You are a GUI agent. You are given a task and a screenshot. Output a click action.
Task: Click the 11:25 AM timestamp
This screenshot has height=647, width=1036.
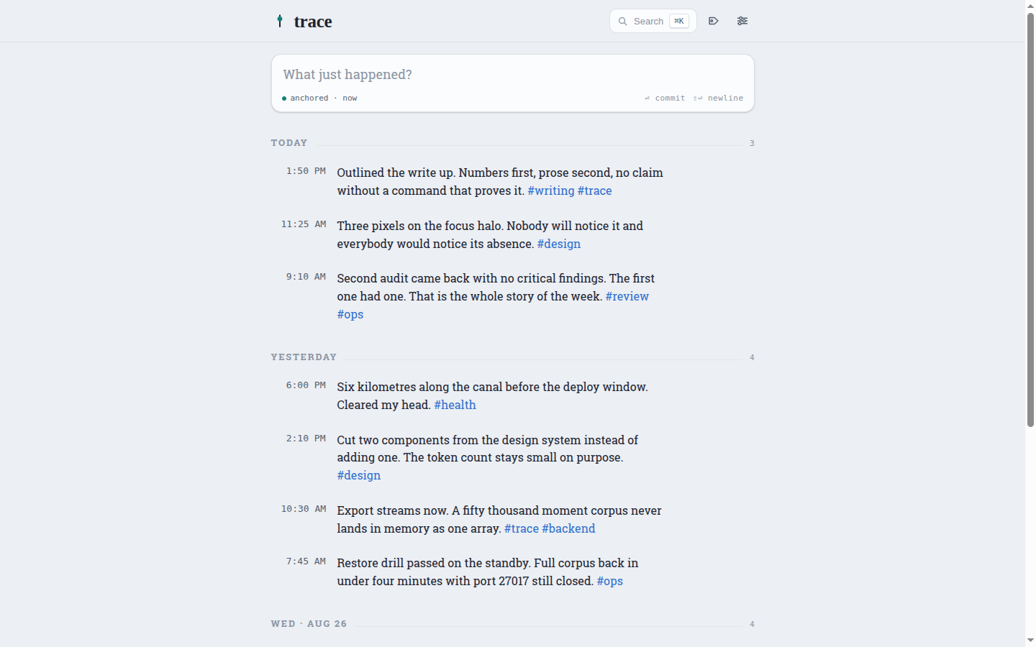(x=304, y=224)
